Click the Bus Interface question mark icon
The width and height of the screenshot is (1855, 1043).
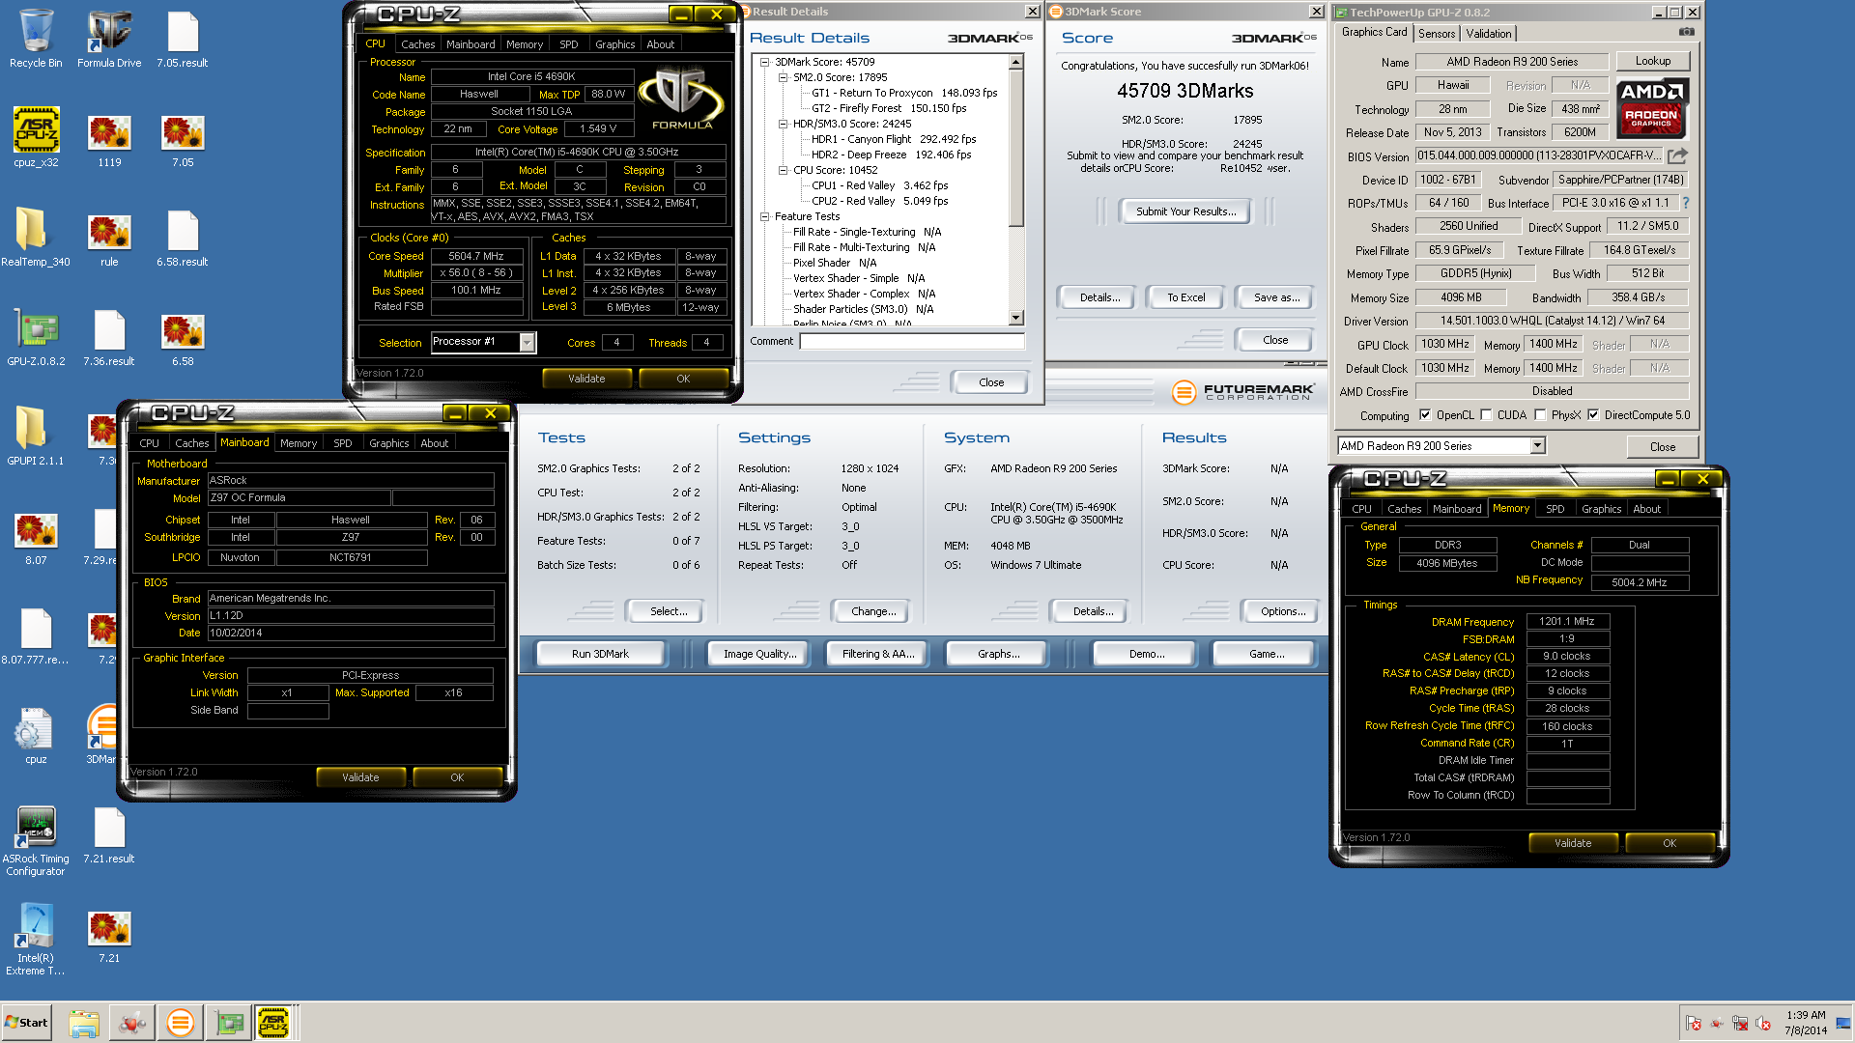pos(1686,203)
